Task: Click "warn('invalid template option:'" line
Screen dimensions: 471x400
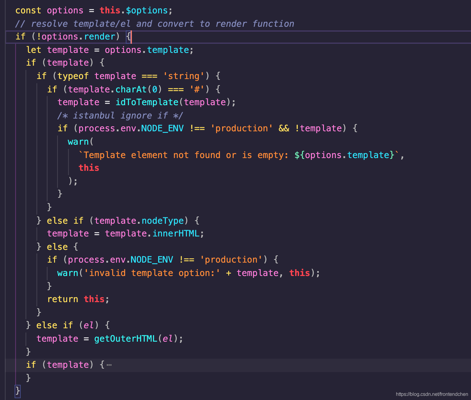Action: pyautogui.click(x=188, y=273)
